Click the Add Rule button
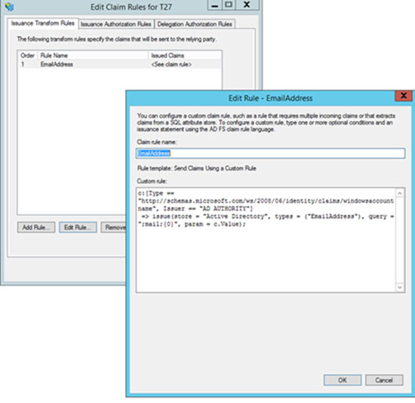The height and width of the screenshot is (403, 415). [36, 227]
